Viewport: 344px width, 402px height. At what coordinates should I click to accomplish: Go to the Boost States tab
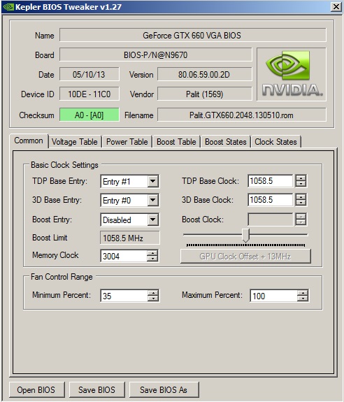226,142
